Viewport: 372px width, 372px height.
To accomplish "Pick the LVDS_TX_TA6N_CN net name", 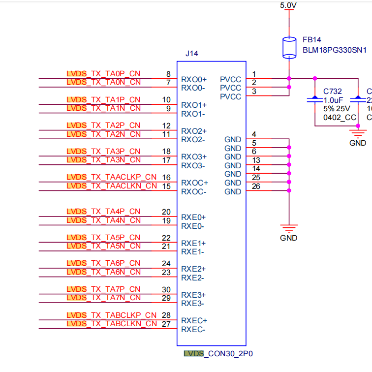I will click(x=104, y=272).
